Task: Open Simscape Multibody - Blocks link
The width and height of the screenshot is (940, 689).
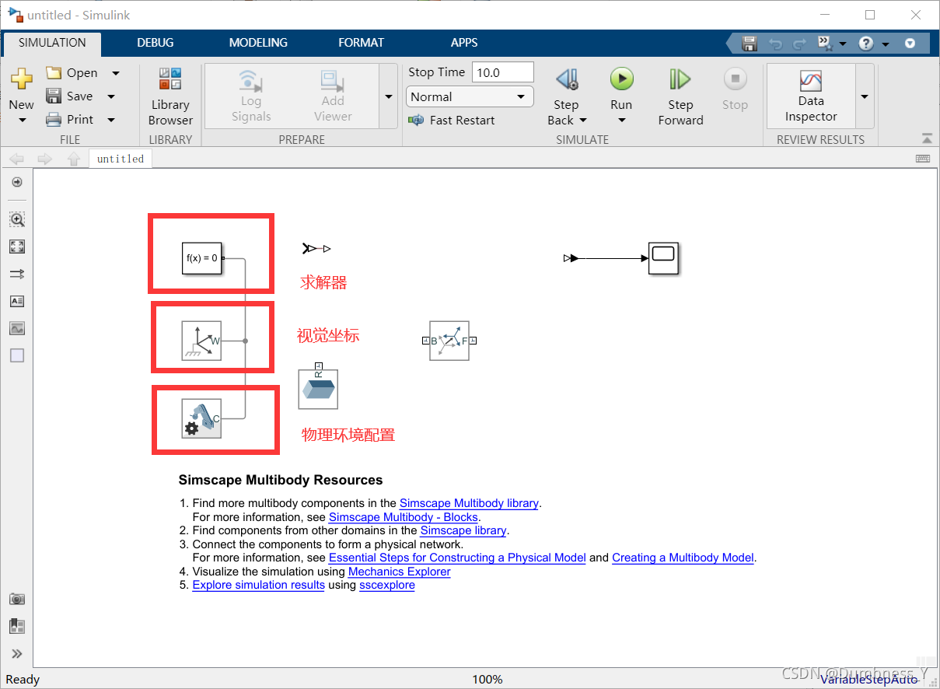Action: (x=404, y=517)
